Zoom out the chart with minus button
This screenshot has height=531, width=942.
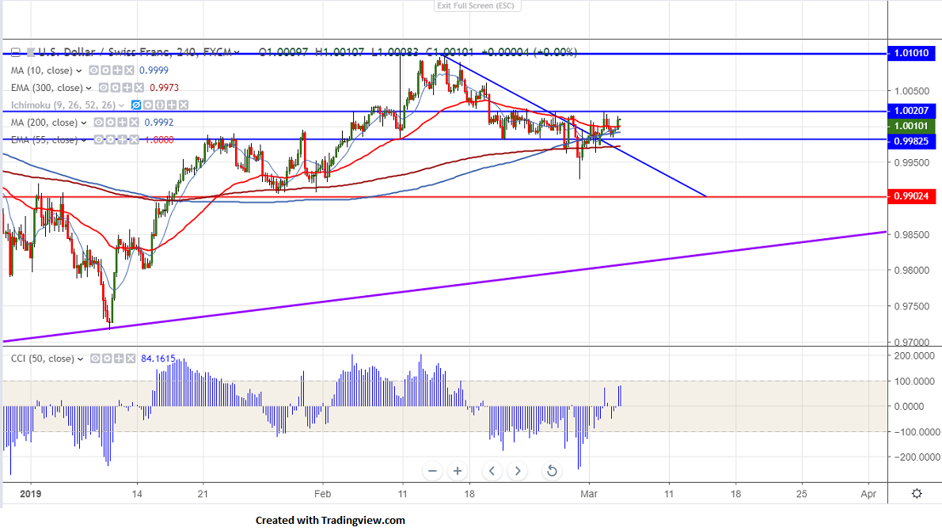pyautogui.click(x=432, y=471)
